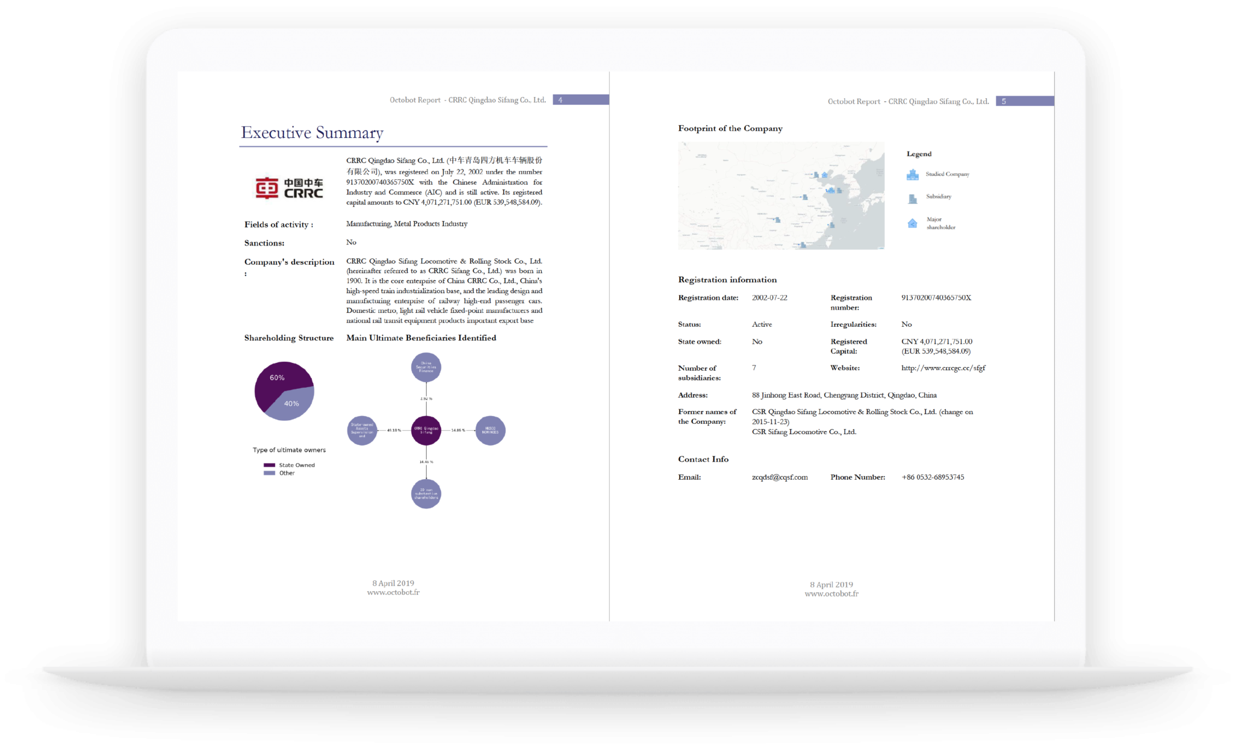Click the page number 5 header badge

(x=1025, y=101)
